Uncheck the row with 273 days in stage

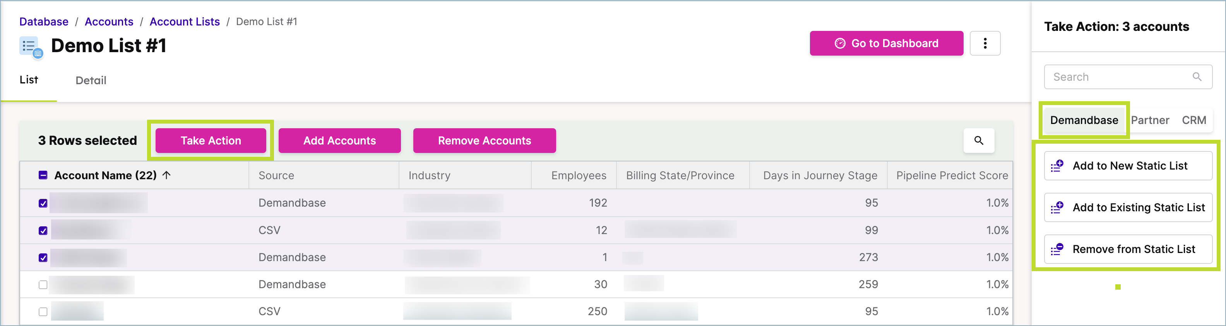coord(43,258)
